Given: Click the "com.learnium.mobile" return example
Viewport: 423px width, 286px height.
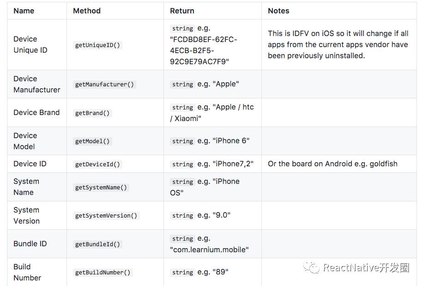Looking at the screenshot, I should [x=209, y=249].
